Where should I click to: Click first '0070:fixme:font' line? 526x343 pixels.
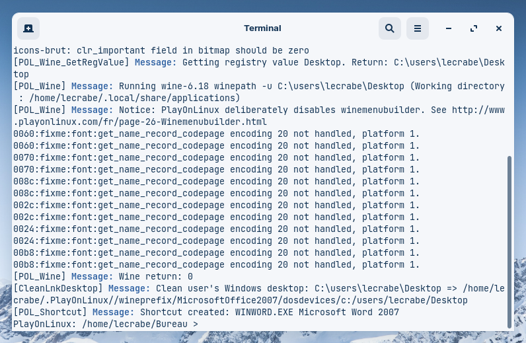[216, 158]
